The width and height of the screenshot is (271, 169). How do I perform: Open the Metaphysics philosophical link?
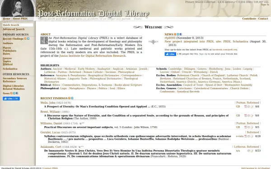(77, 88)
